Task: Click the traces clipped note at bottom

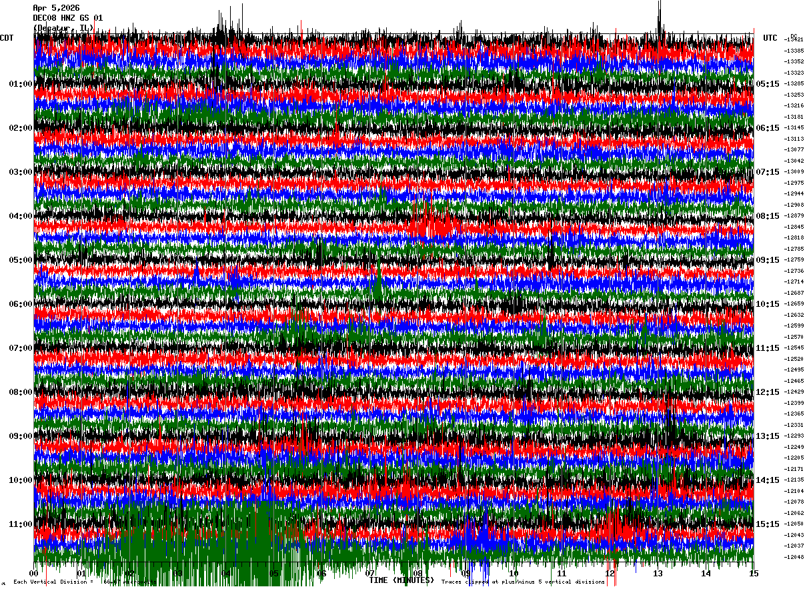Action: click(523, 582)
